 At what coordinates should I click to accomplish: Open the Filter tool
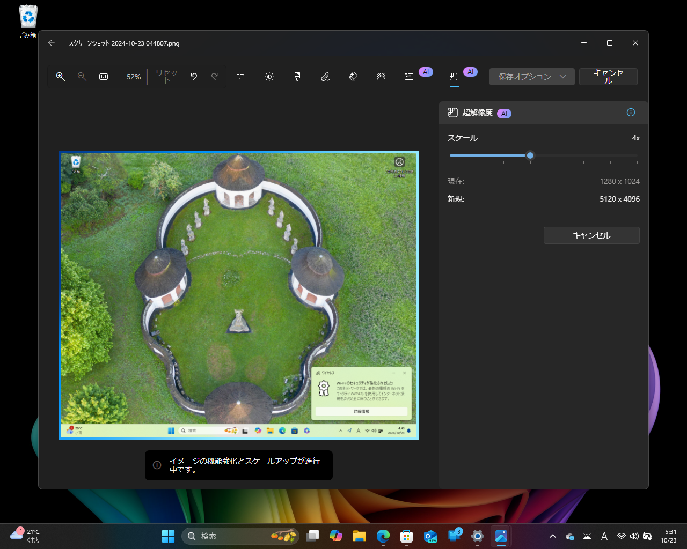(297, 76)
